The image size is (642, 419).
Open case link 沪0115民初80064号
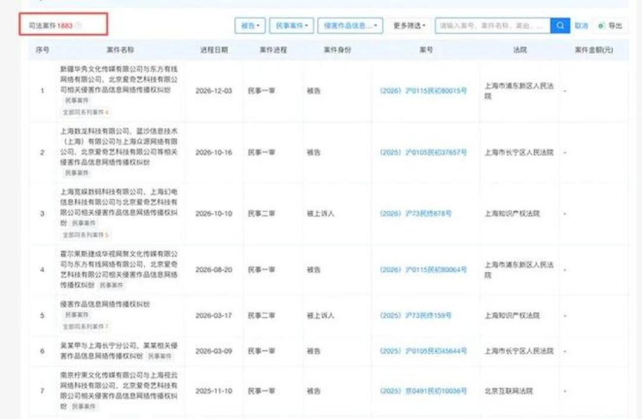point(423,269)
